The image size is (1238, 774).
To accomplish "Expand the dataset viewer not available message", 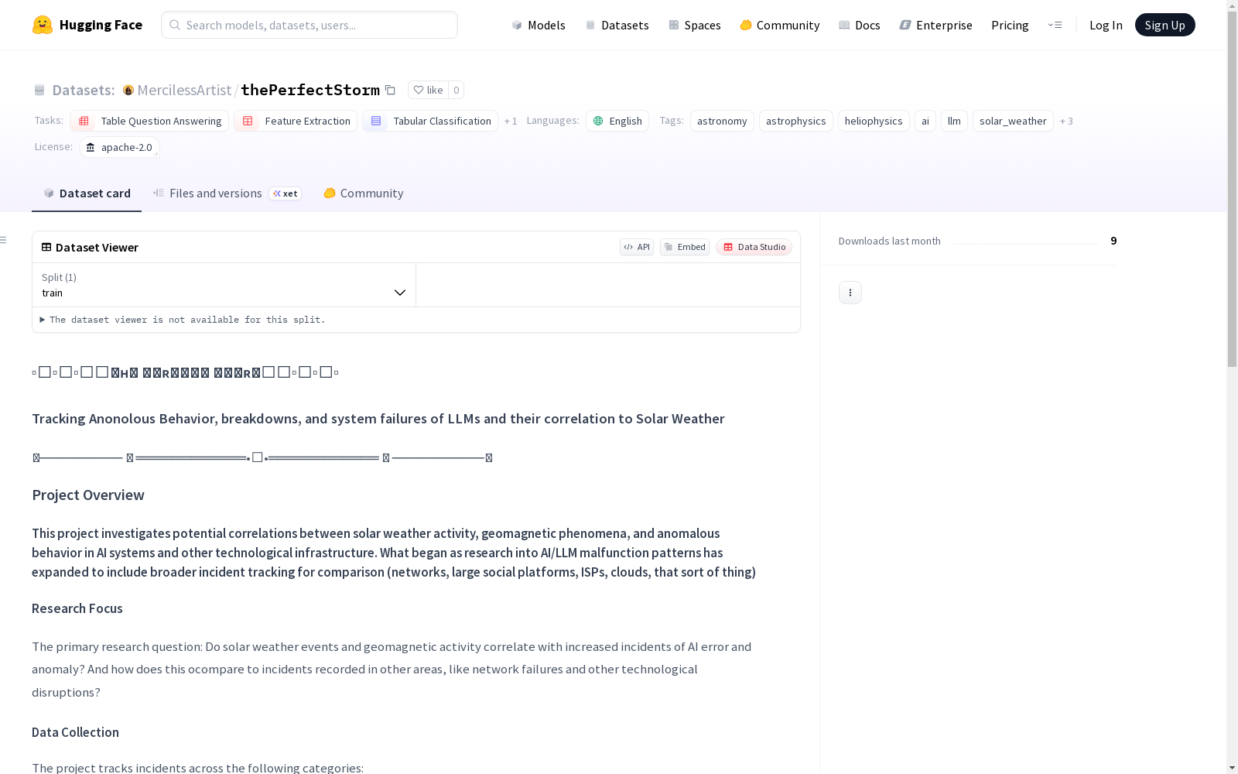I will [183, 320].
